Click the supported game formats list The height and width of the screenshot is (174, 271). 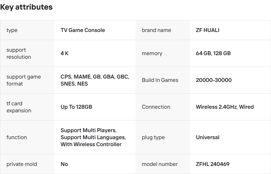tap(95, 80)
